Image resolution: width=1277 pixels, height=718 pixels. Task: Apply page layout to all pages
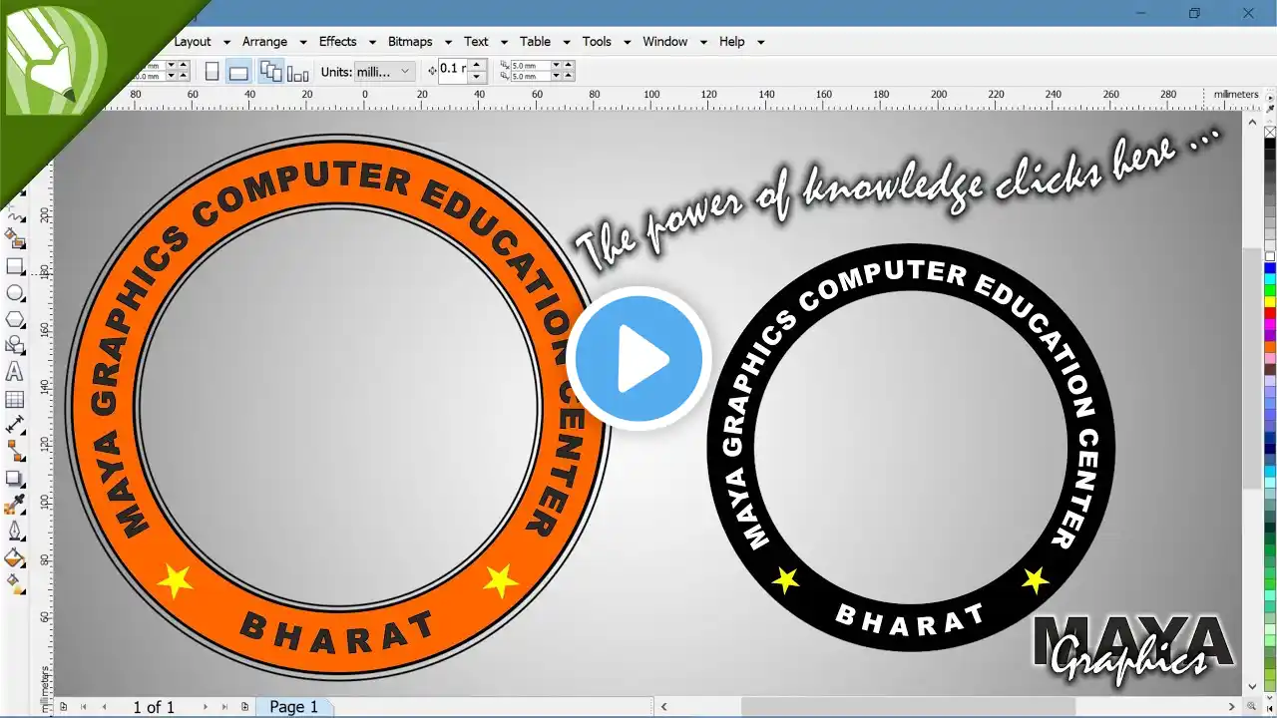click(270, 72)
